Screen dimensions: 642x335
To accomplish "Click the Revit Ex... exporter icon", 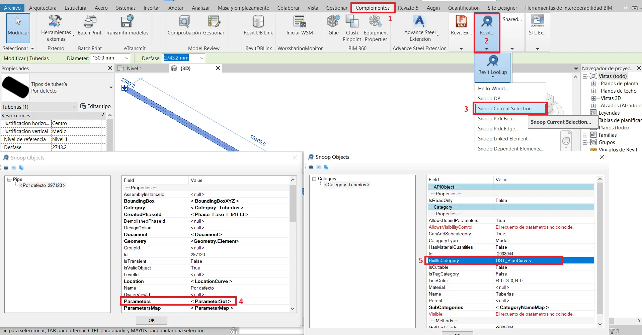I will tap(461, 25).
